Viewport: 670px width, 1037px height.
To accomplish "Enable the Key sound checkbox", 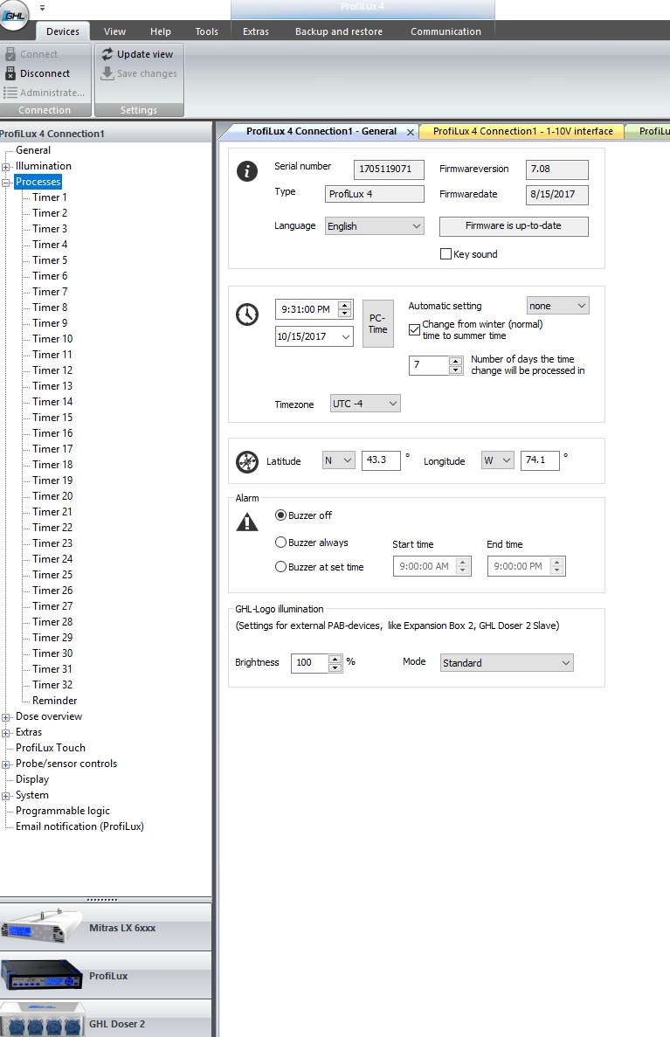I will 446,254.
